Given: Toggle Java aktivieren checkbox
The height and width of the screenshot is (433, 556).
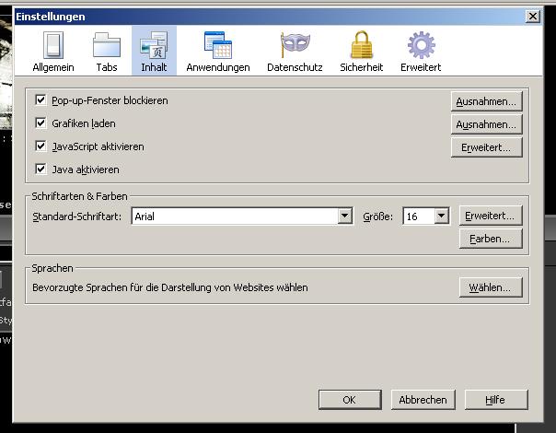Looking at the screenshot, I should point(41,169).
